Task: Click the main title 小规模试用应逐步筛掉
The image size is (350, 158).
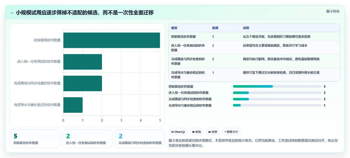Action: (85, 12)
